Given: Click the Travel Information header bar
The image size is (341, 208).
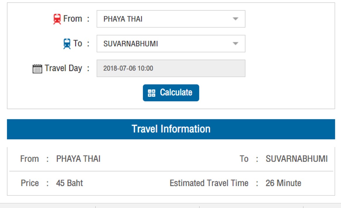Looking at the screenshot, I should pos(171,129).
